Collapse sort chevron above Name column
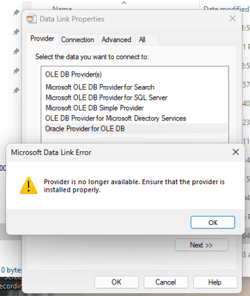Screen dimensions: 250x296 (x=124, y=3)
